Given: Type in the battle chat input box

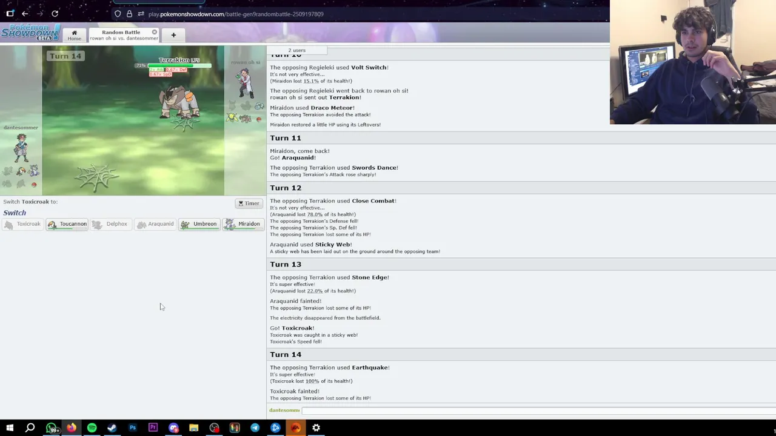Looking at the screenshot, I should (x=538, y=411).
